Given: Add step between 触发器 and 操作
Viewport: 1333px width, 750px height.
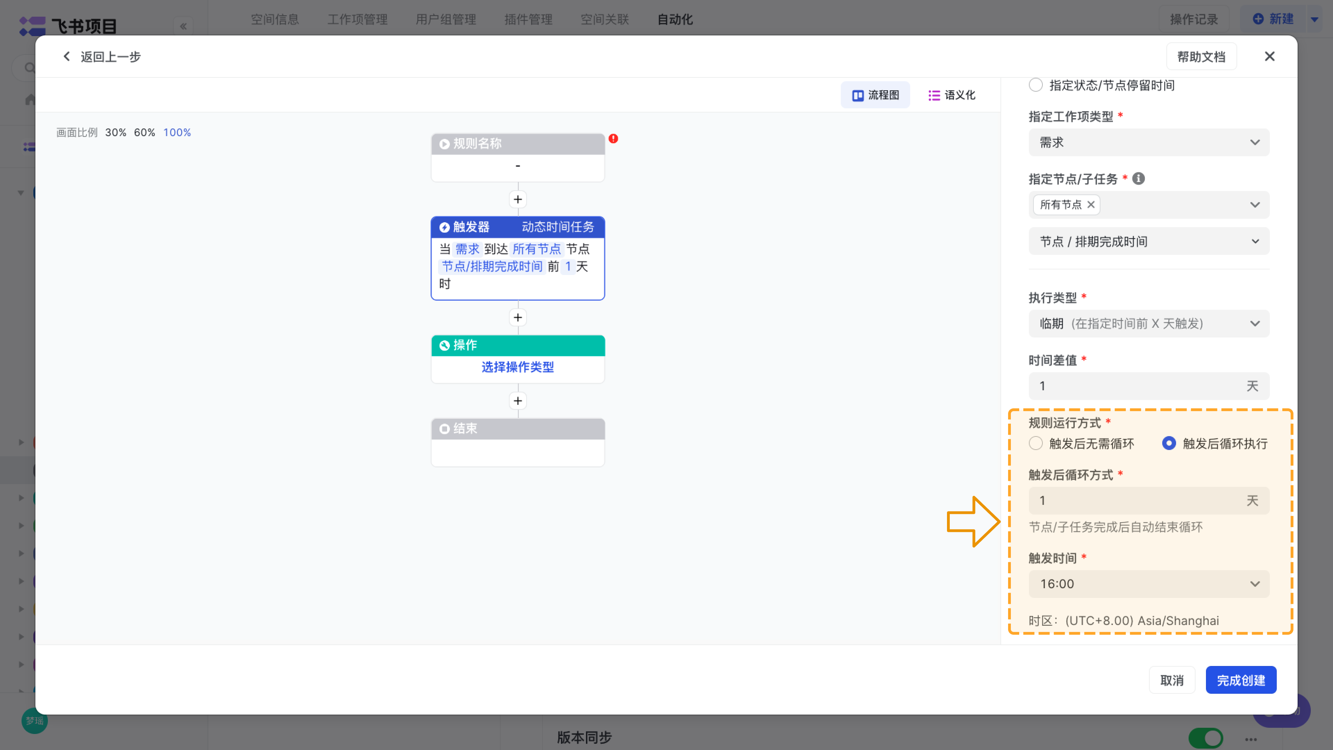Looking at the screenshot, I should click(518, 317).
